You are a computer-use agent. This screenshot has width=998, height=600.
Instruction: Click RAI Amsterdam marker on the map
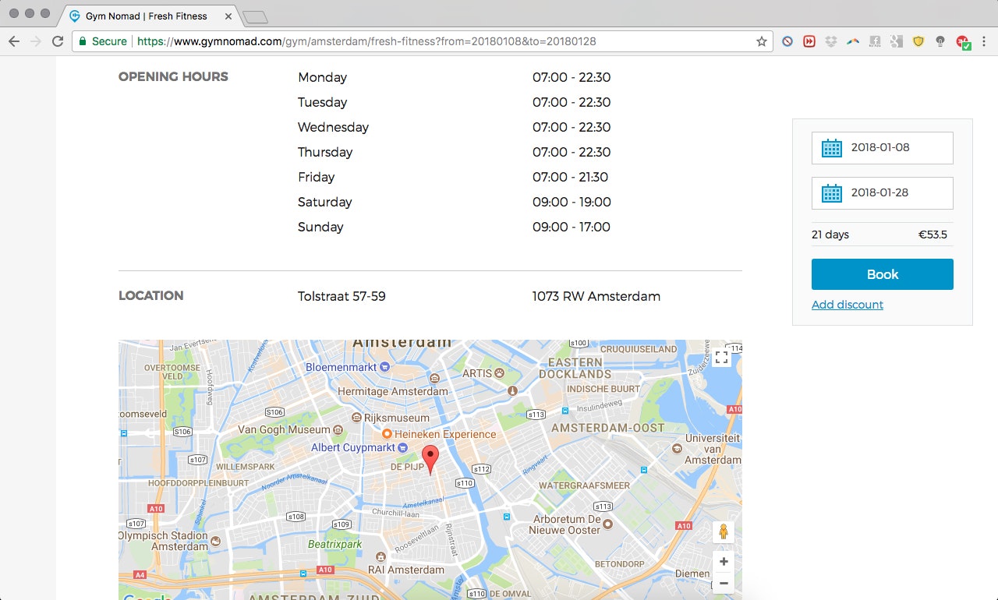click(380, 557)
